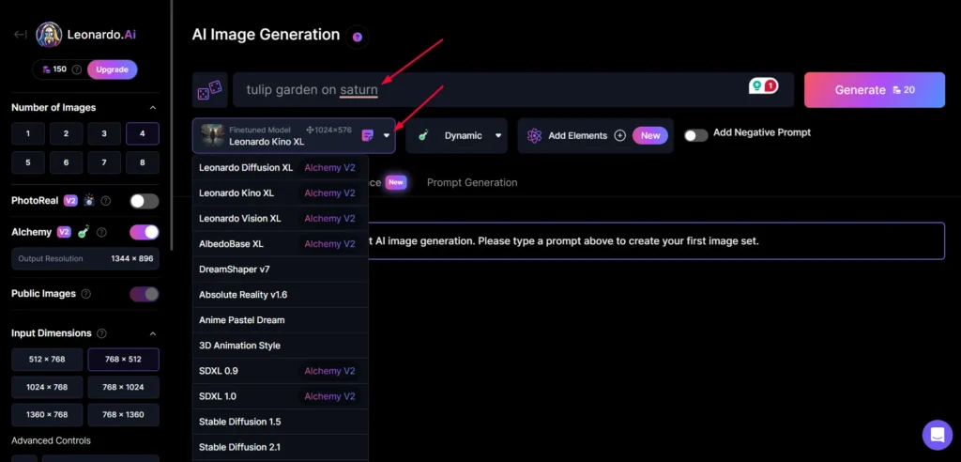Disable the Alchemy toggle
961x462 pixels.
(144, 232)
